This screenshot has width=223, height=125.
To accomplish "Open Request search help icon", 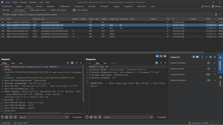I will click(x=3, y=117).
